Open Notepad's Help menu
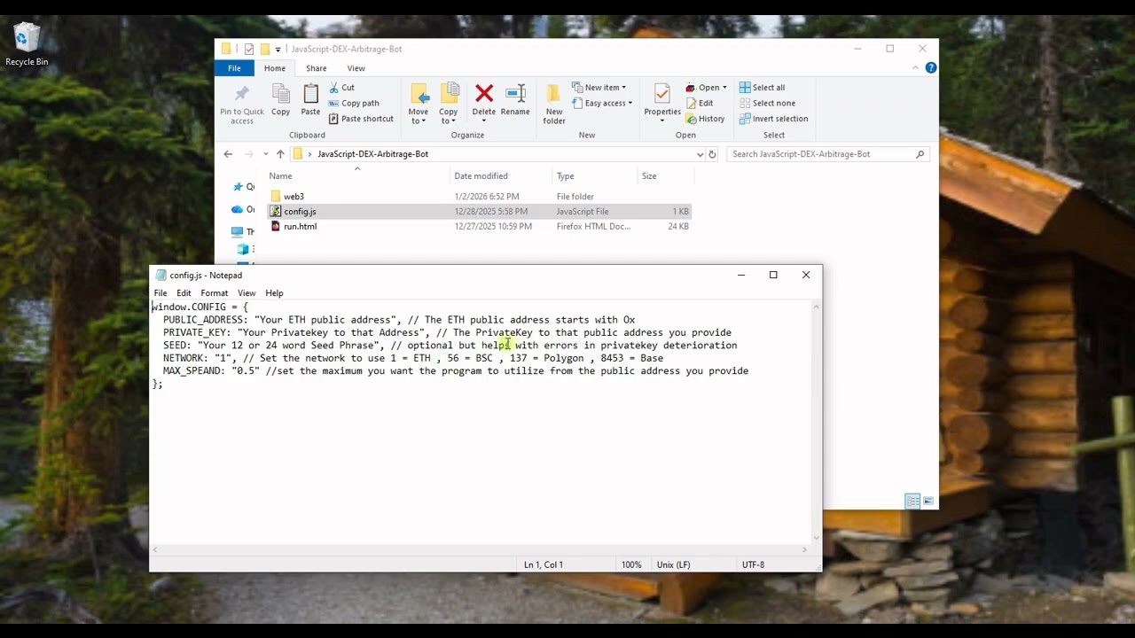The width and height of the screenshot is (1135, 638). click(274, 293)
